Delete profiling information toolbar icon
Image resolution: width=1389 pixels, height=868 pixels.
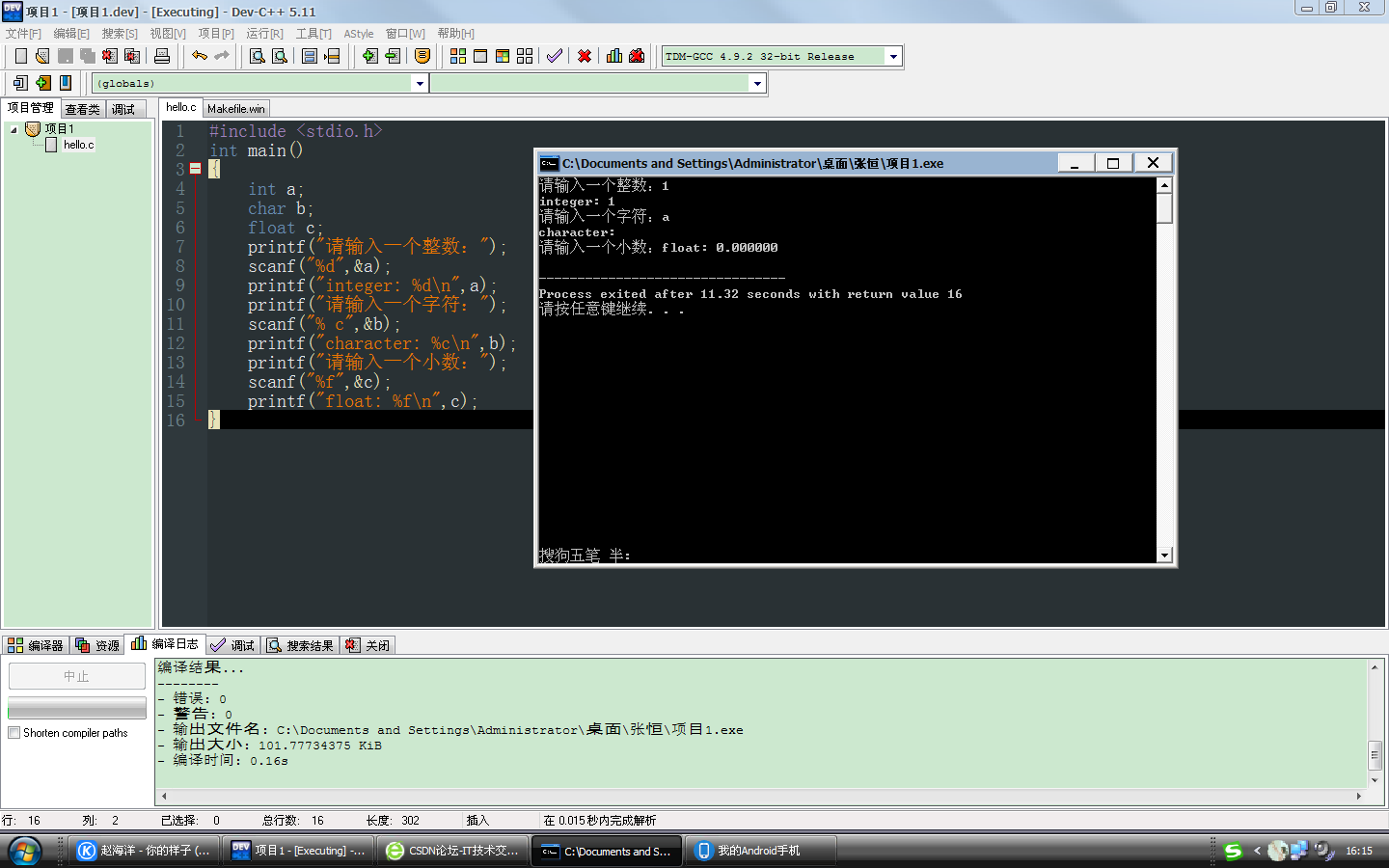(637, 56)
